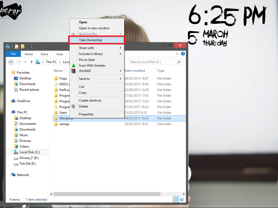Choose Create shortcut
This screenshot has width=278, height=208.
(x=97, y=100)
